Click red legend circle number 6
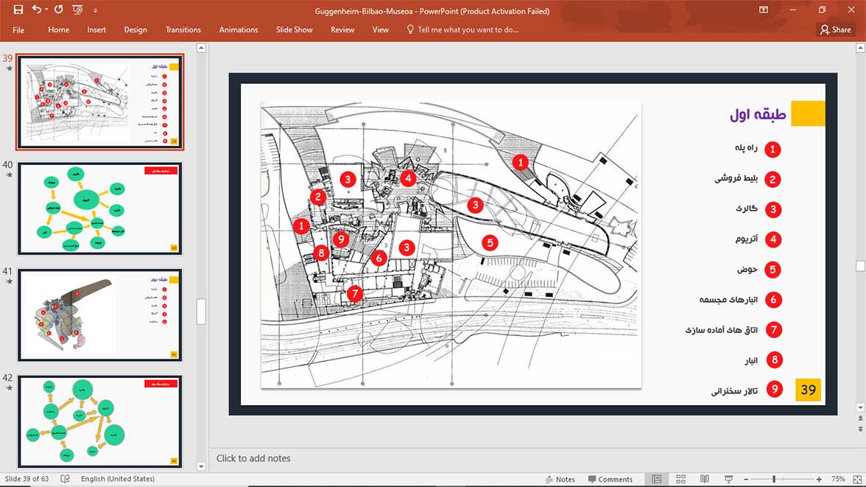This screenshot has height=487, width=866. point(773,300)
